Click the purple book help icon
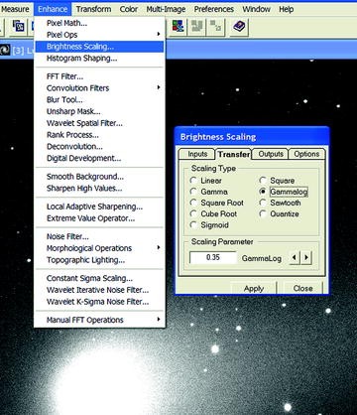 (238, 27)
